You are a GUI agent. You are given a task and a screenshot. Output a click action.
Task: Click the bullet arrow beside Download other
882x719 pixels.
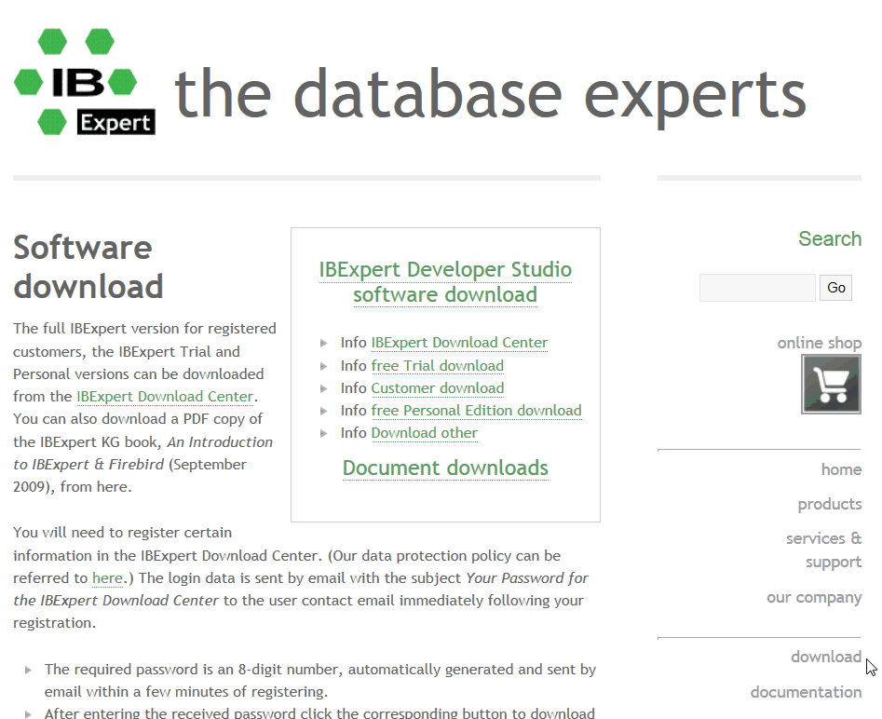point(323,433)
